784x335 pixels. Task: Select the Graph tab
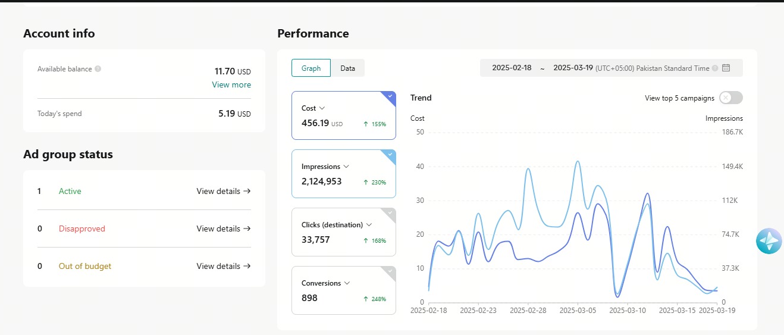pyautogui.click(x=311, y=68)
